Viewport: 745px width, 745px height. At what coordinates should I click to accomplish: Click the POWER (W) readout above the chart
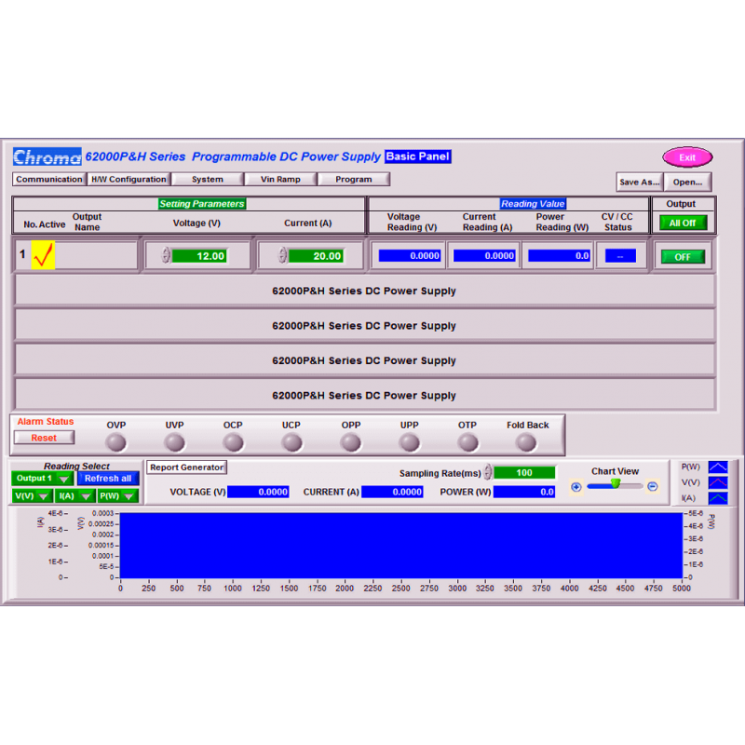524,492
